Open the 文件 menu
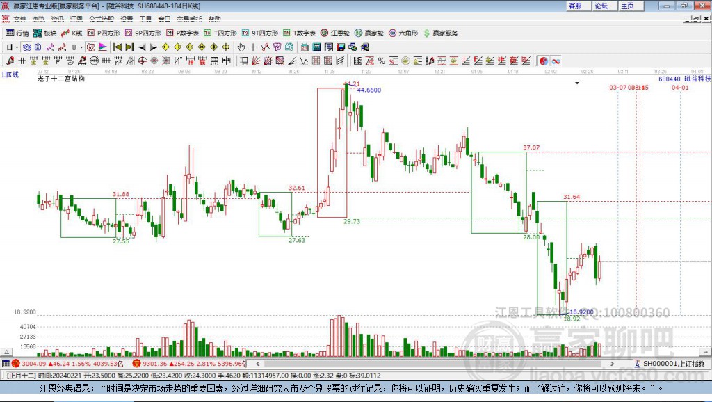This screenshot has width=712, height=402. point(19,19)
